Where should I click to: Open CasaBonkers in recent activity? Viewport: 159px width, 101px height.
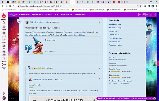114,75
